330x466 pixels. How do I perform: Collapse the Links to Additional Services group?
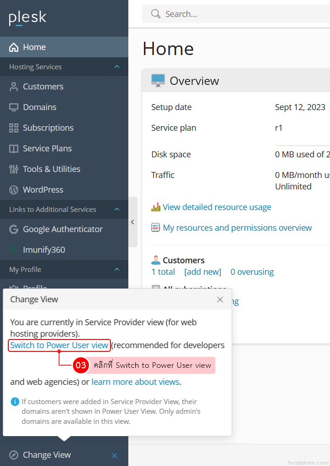click(x=117, y=210)
